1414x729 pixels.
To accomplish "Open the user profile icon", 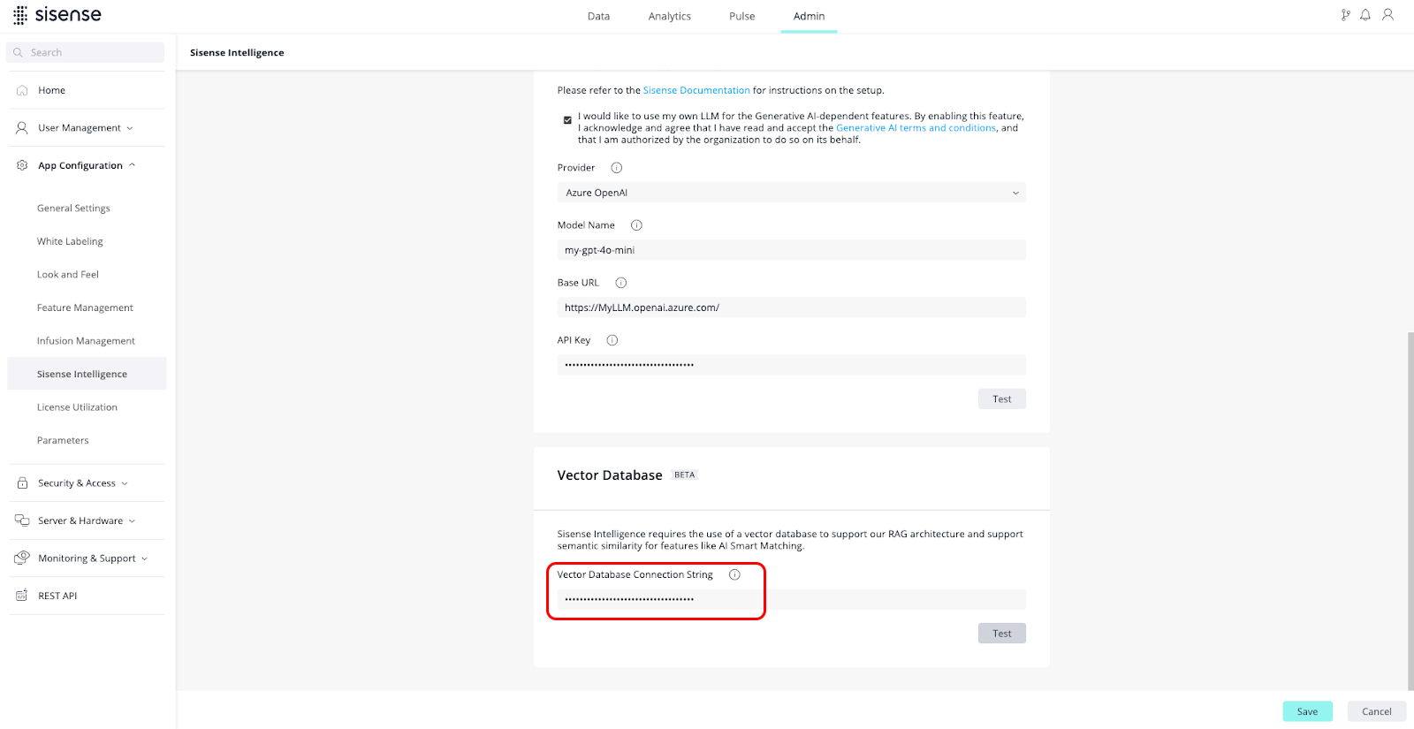I will click(1388, 15).
